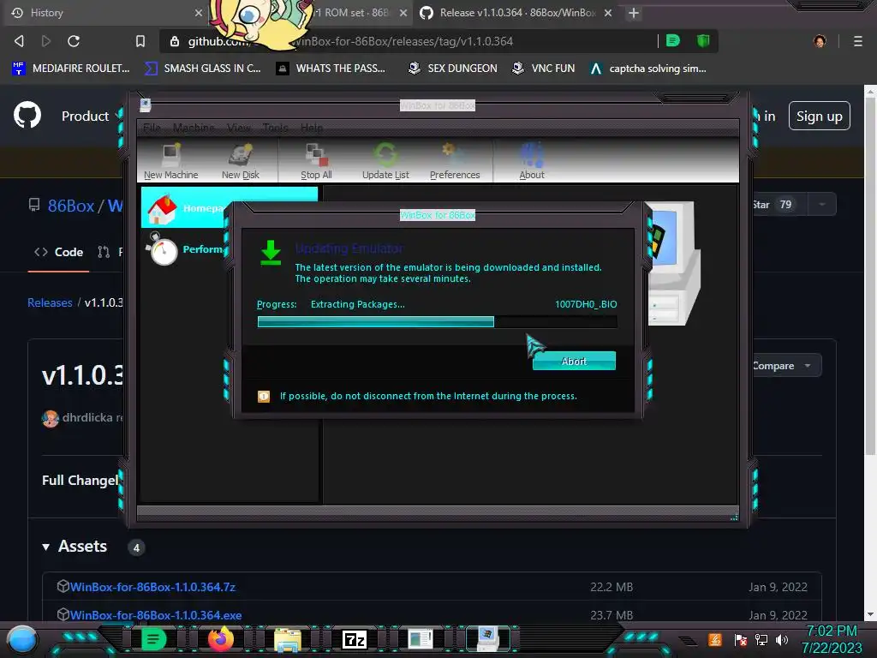Click the Releases breadcrumb link
The image size is (877, 658).
[50, 302]
